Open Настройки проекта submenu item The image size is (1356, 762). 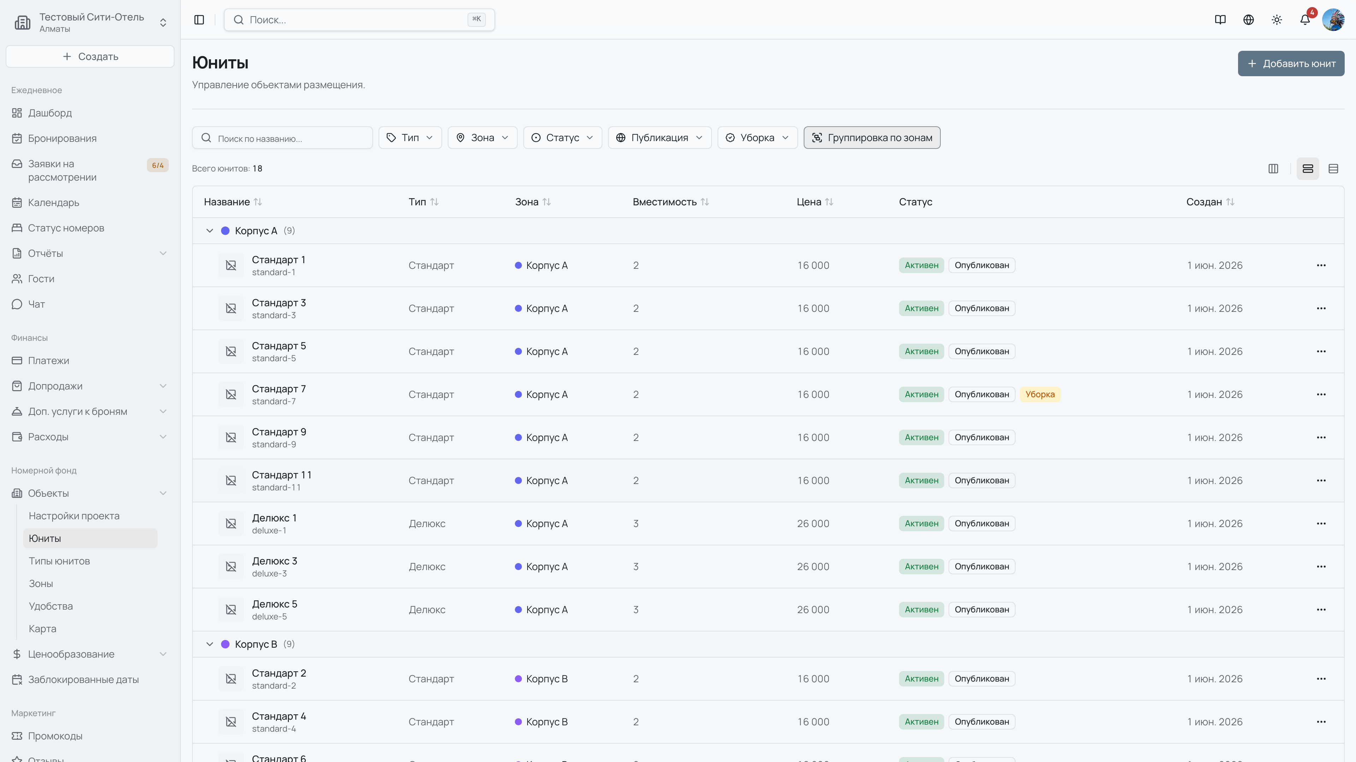click(90, 516)
